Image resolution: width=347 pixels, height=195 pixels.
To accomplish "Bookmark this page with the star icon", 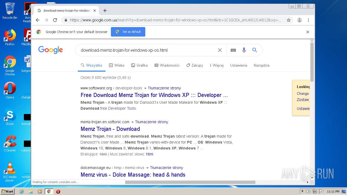I will [289, 20].
